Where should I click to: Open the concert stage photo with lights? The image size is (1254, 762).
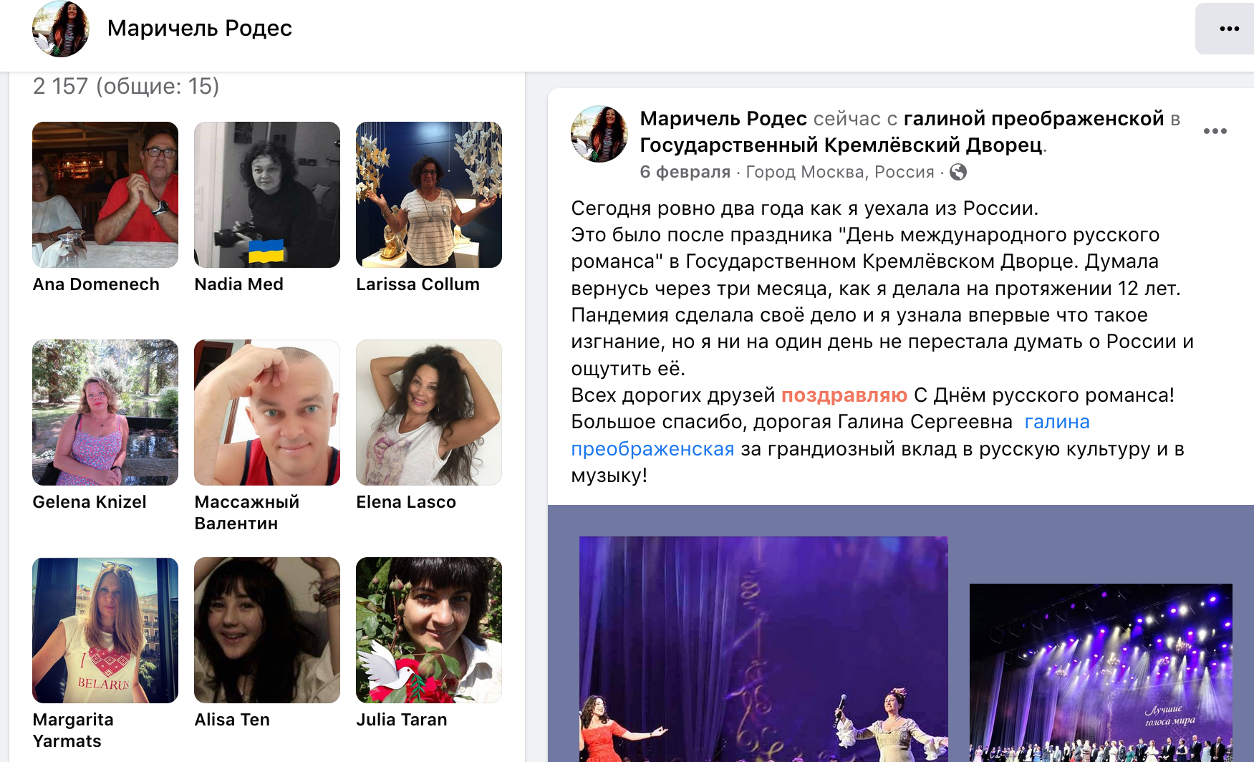coord(1101,672)
